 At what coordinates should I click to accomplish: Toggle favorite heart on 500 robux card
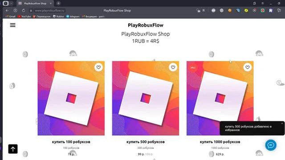click(173, 67)
